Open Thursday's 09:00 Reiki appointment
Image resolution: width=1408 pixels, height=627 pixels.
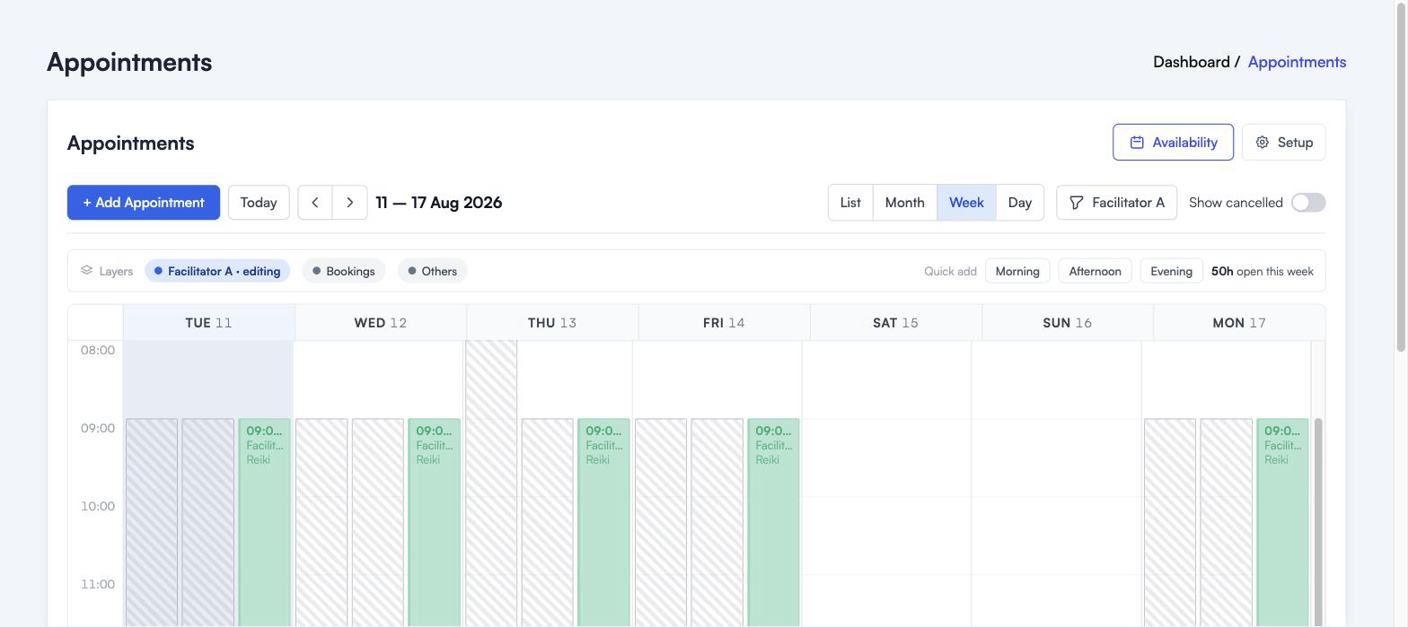coord(604,522)
